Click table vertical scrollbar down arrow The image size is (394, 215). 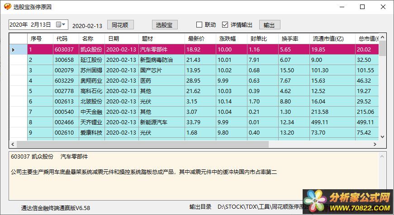[382, 137]
